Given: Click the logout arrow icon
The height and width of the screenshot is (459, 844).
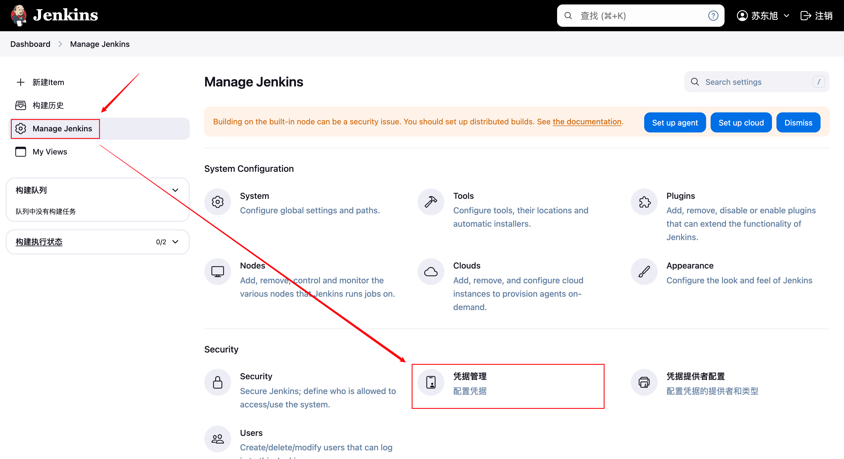Looking at the screenshot, I should point(805,16).
